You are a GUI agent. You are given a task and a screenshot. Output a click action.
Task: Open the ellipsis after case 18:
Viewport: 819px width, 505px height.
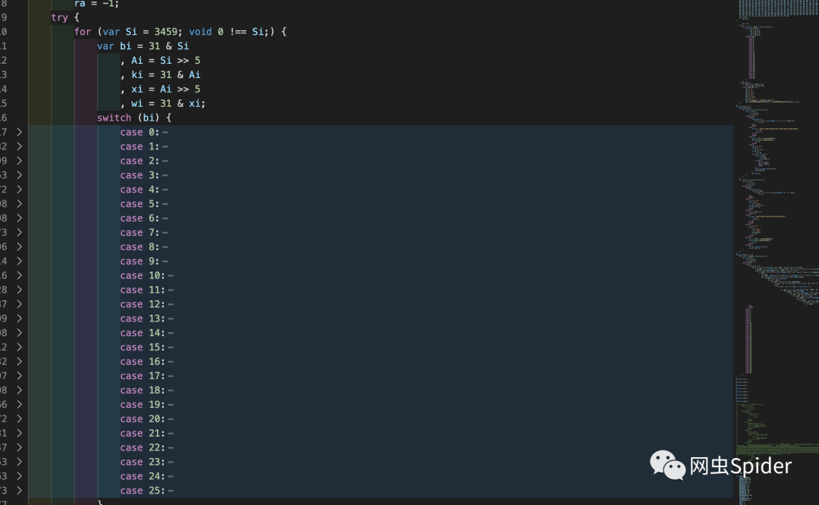coord(171,391)
